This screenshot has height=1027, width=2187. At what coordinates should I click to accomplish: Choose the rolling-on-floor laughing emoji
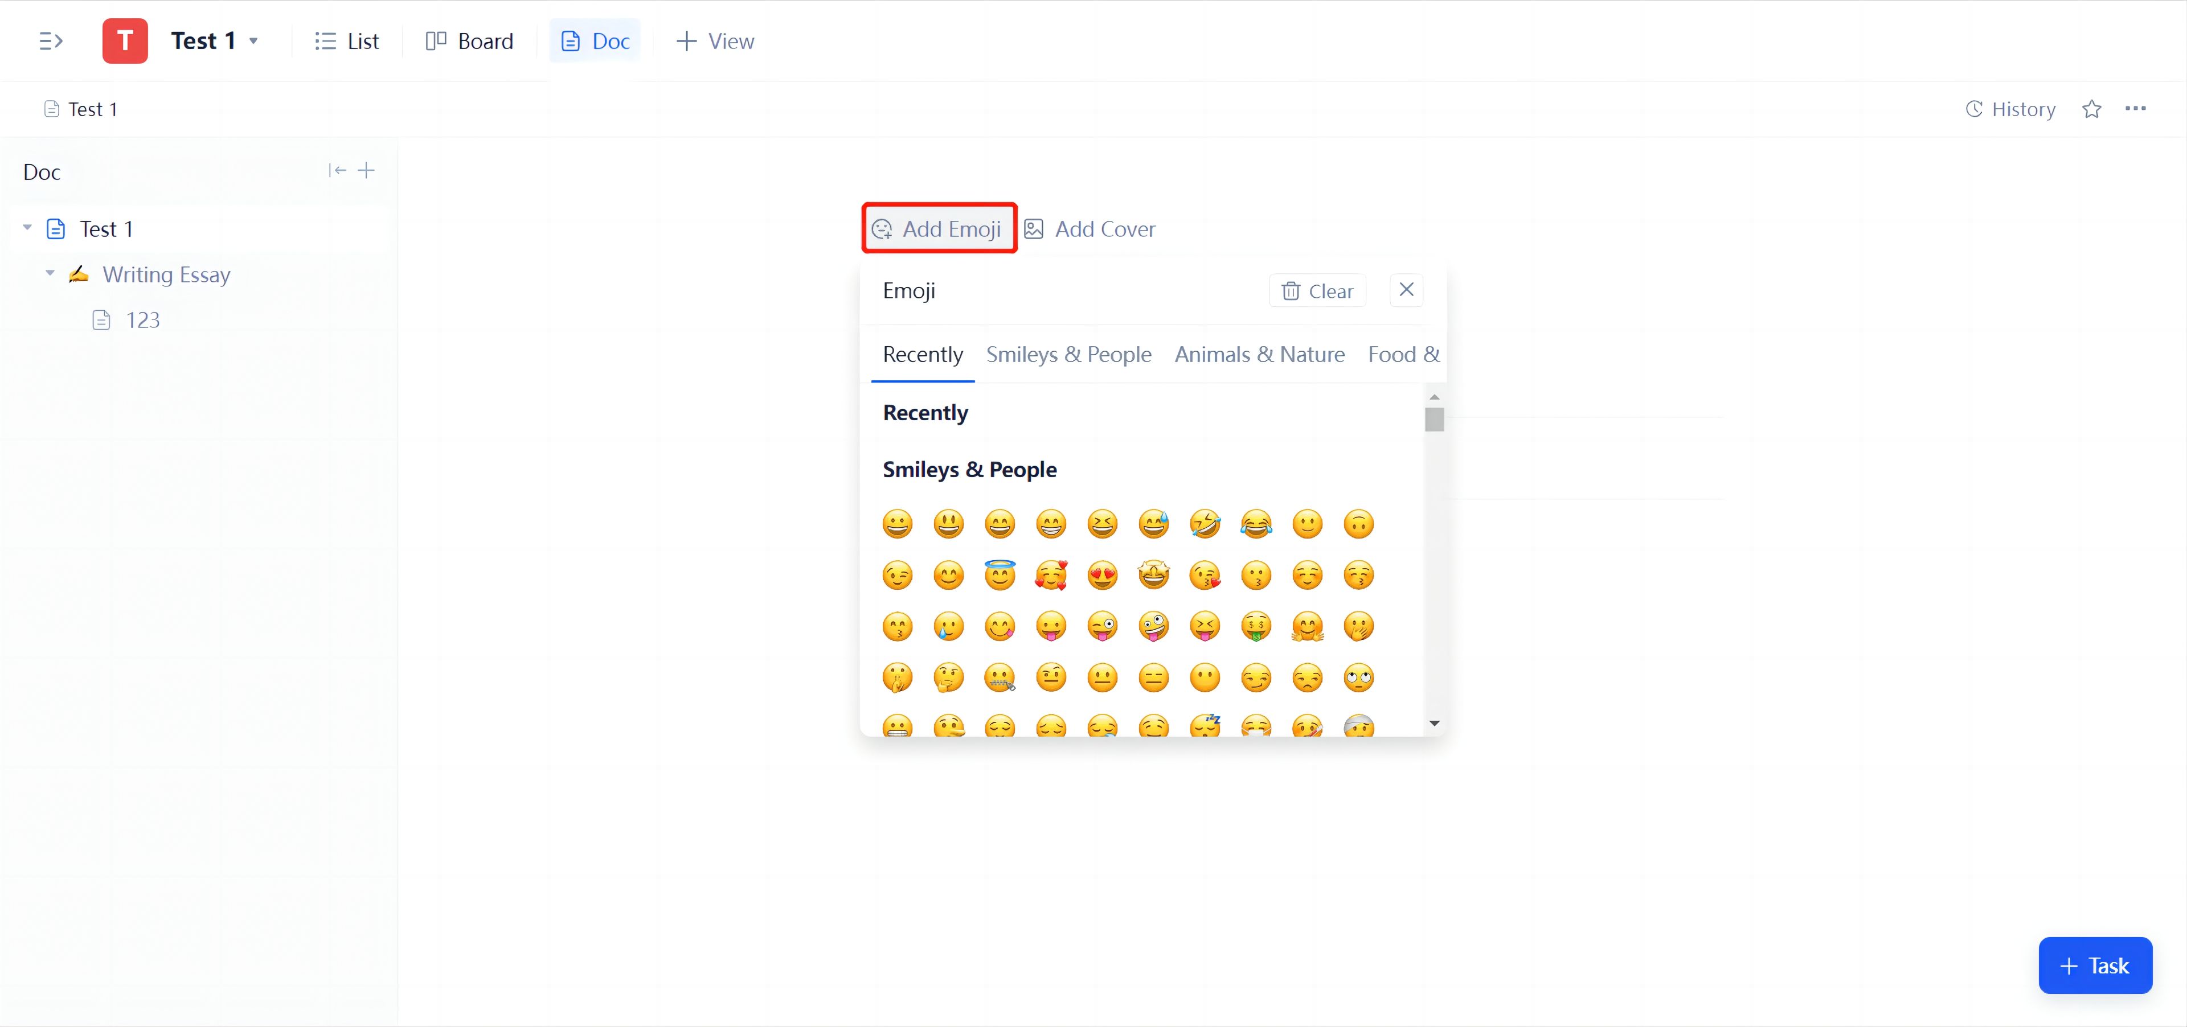pyautogui.click(x=1204, y=524)
